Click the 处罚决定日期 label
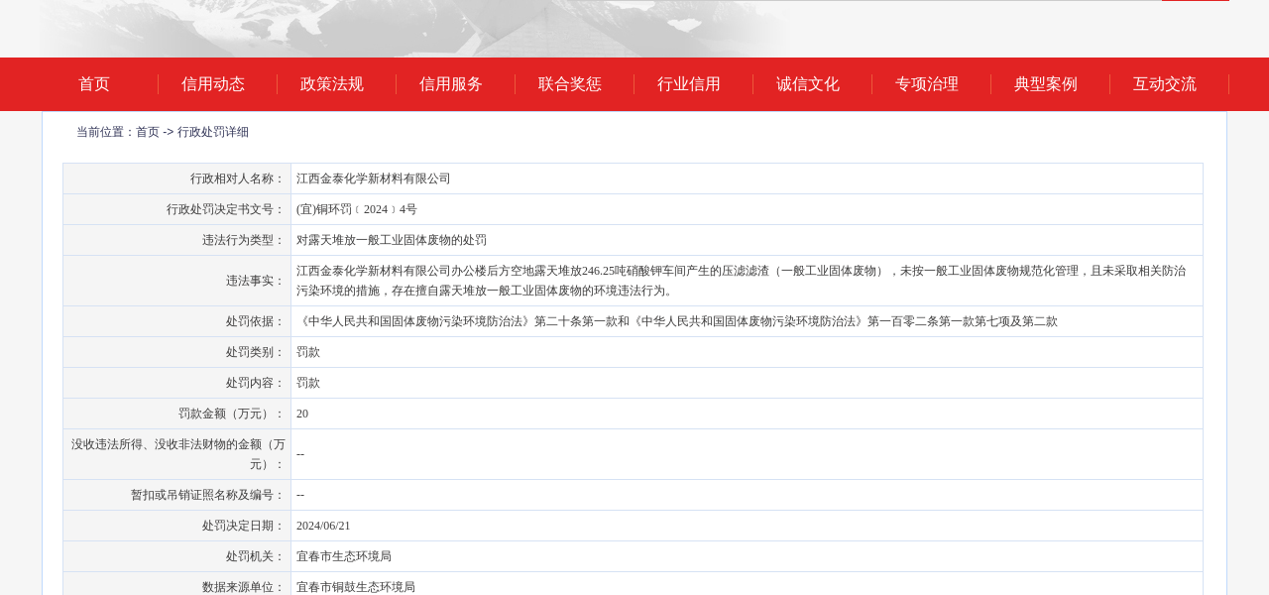Viewport: 1269px width, 595px height. 244,526
